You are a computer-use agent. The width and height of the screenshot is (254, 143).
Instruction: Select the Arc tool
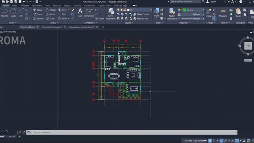(x=21, y=13)
